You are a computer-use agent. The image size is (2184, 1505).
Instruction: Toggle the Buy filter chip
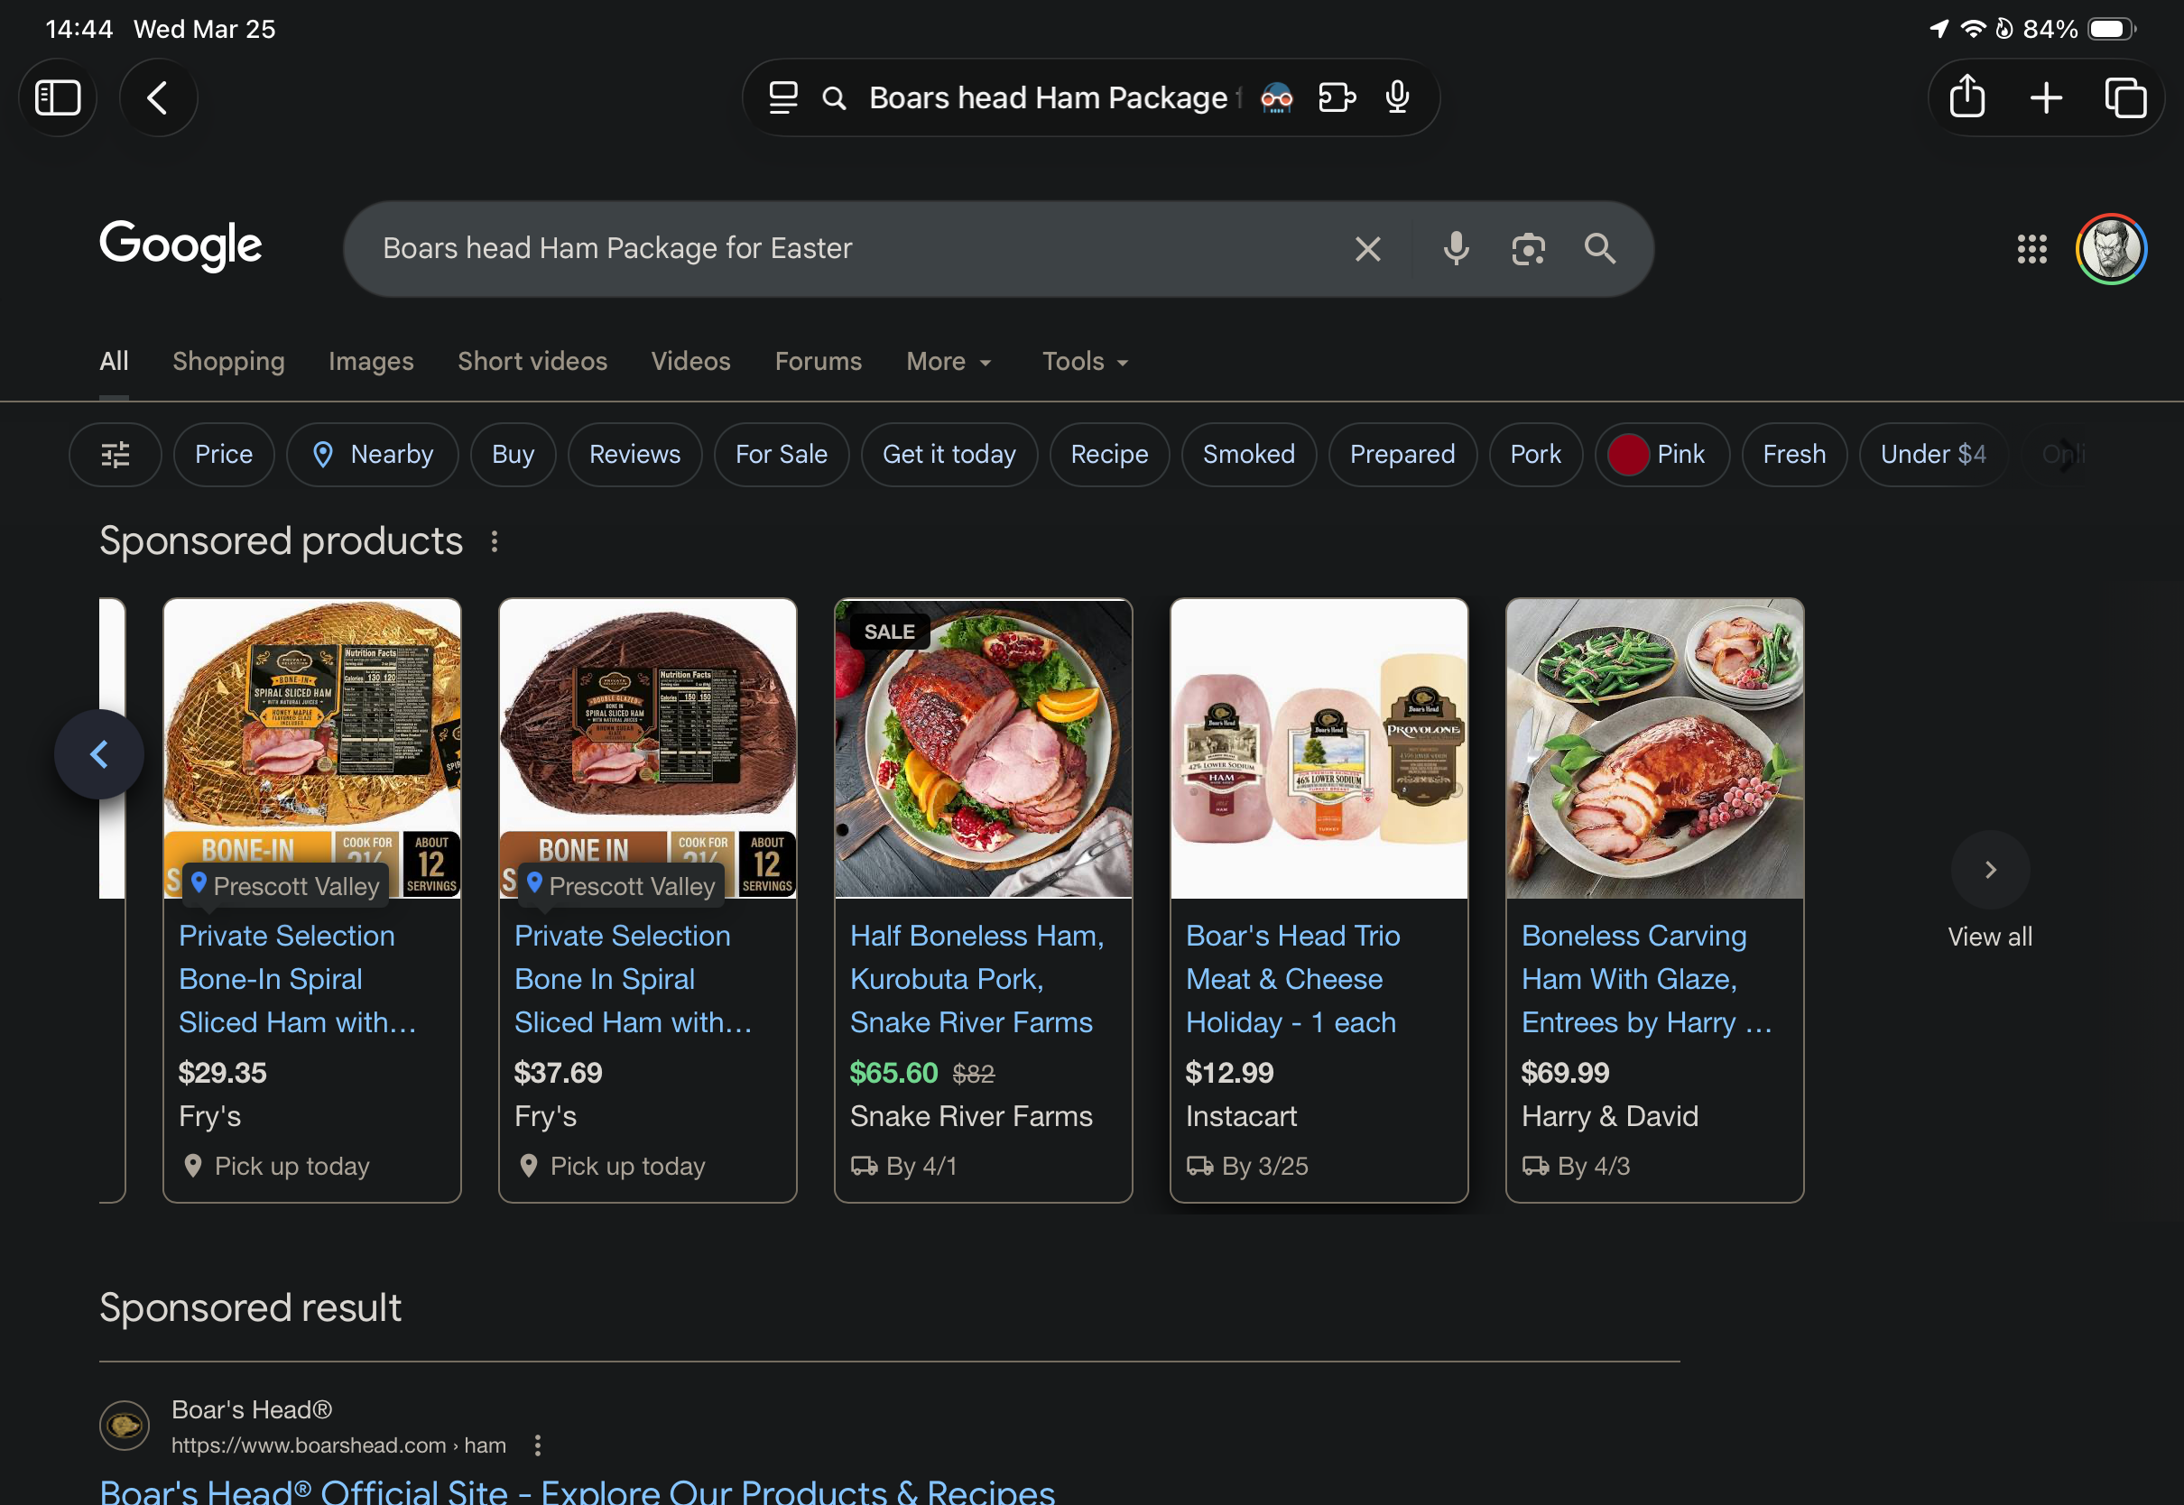[x=513, y=455]
